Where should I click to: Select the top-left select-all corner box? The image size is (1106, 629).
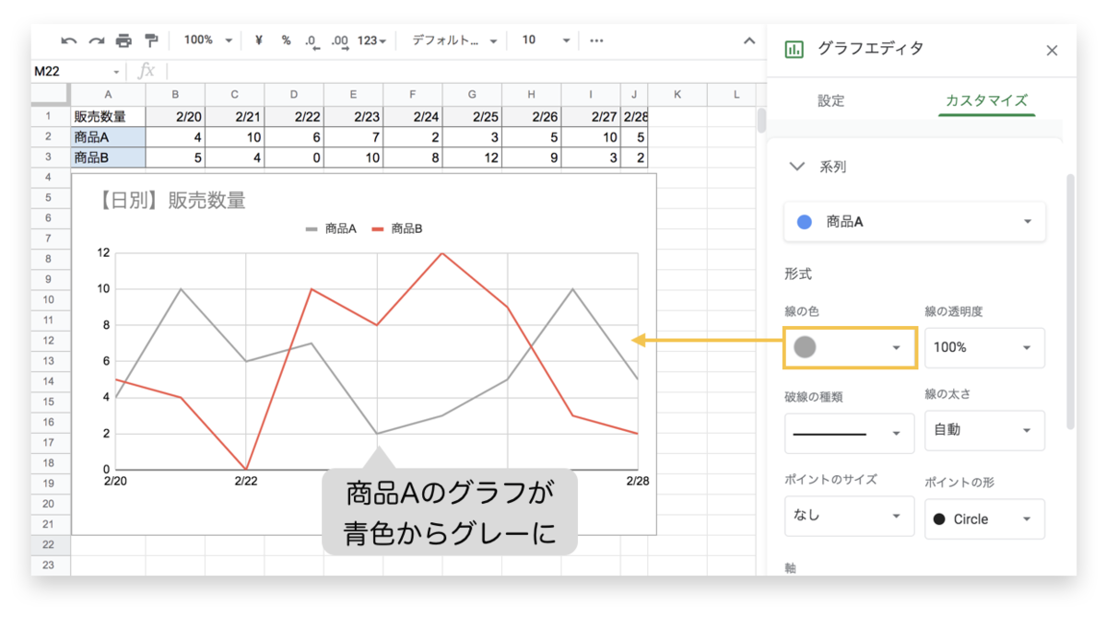tap(51, 94)
